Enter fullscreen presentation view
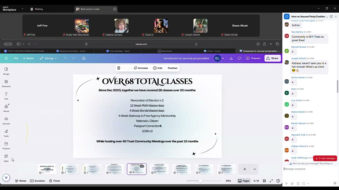The width and height of the screenshot is (339, 190). [x=271, y=181]
